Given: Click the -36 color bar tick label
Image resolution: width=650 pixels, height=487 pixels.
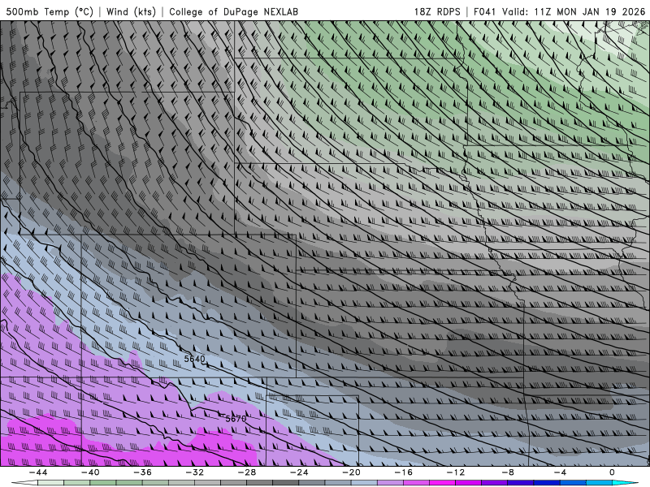Looking at the screenshot, I should click(x=142, y=472).
